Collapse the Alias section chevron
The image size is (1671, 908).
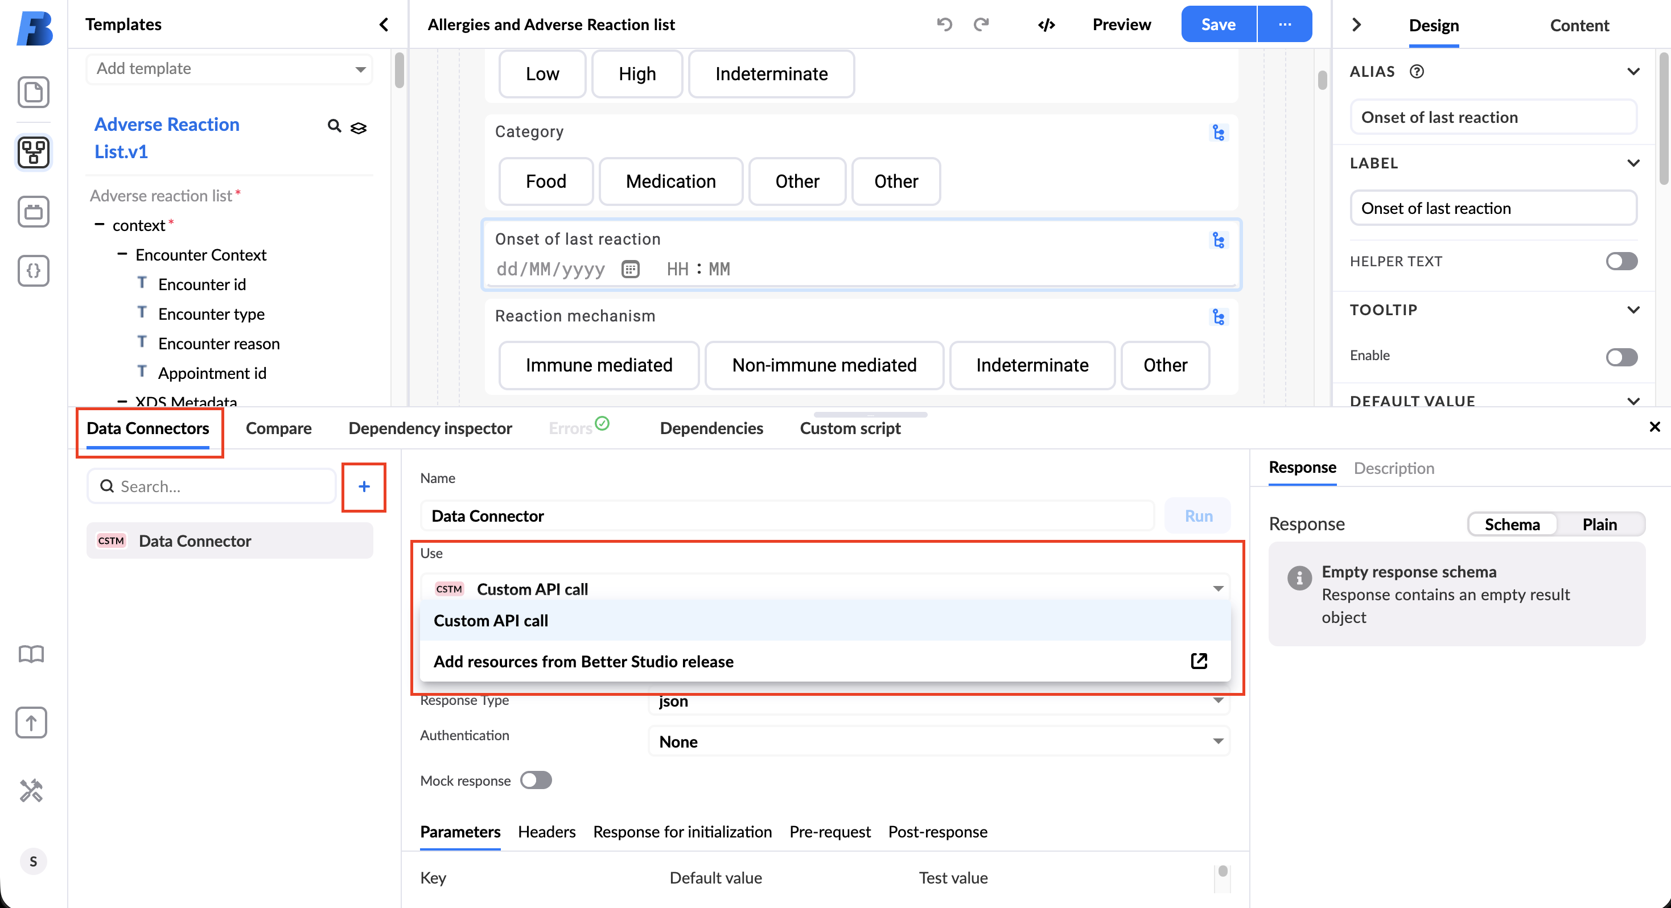pos(1633,71)
